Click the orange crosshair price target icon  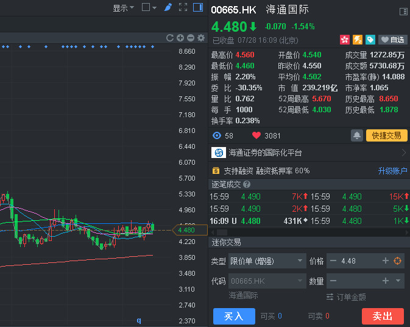pyautogui.click(x=398, y=261)
